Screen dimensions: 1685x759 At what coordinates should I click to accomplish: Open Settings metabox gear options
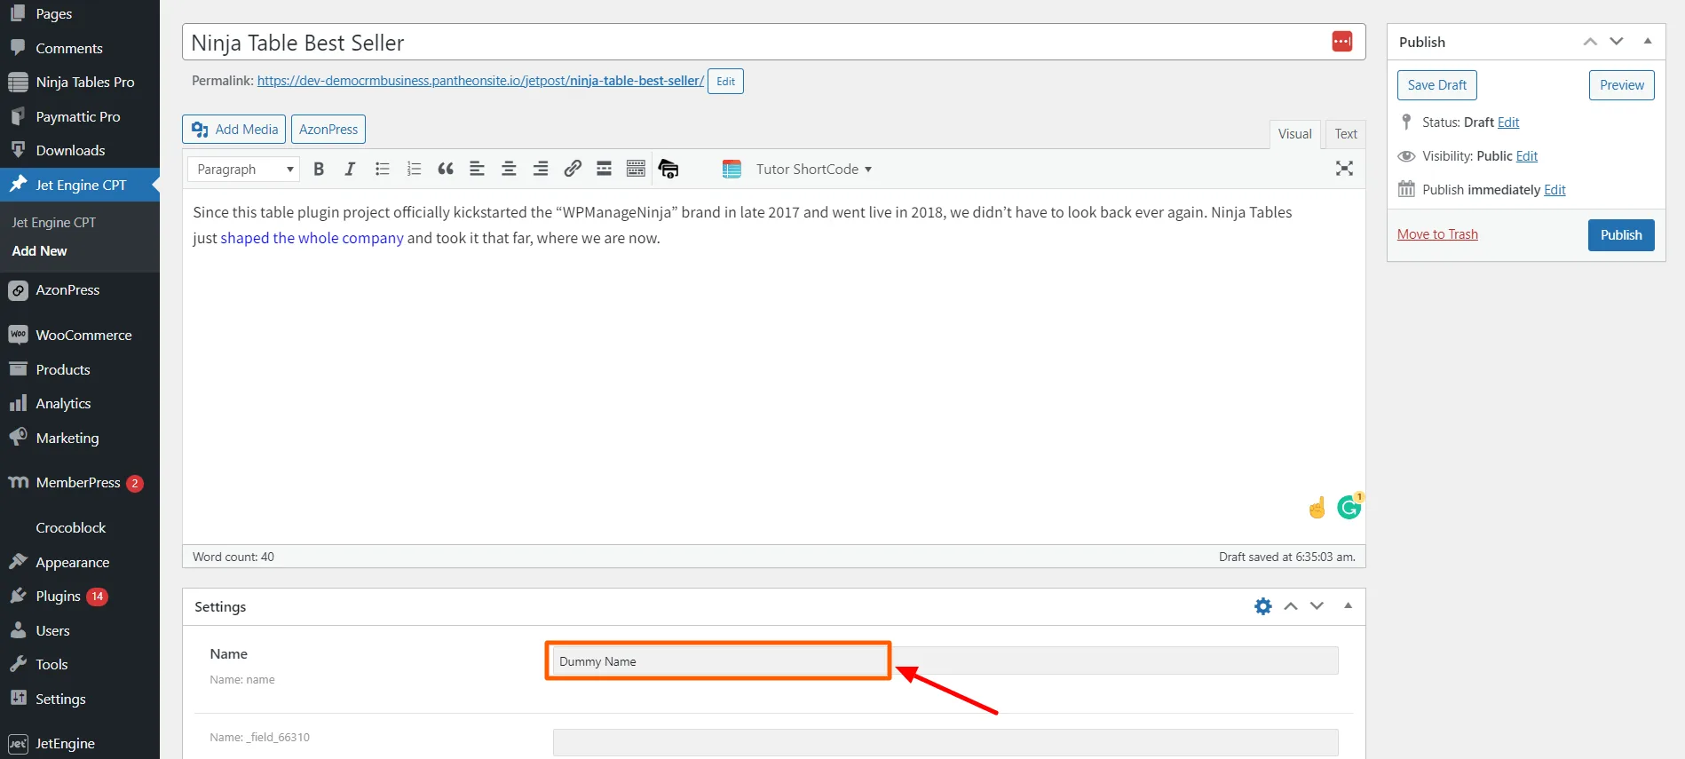[x=1262, y=606]
